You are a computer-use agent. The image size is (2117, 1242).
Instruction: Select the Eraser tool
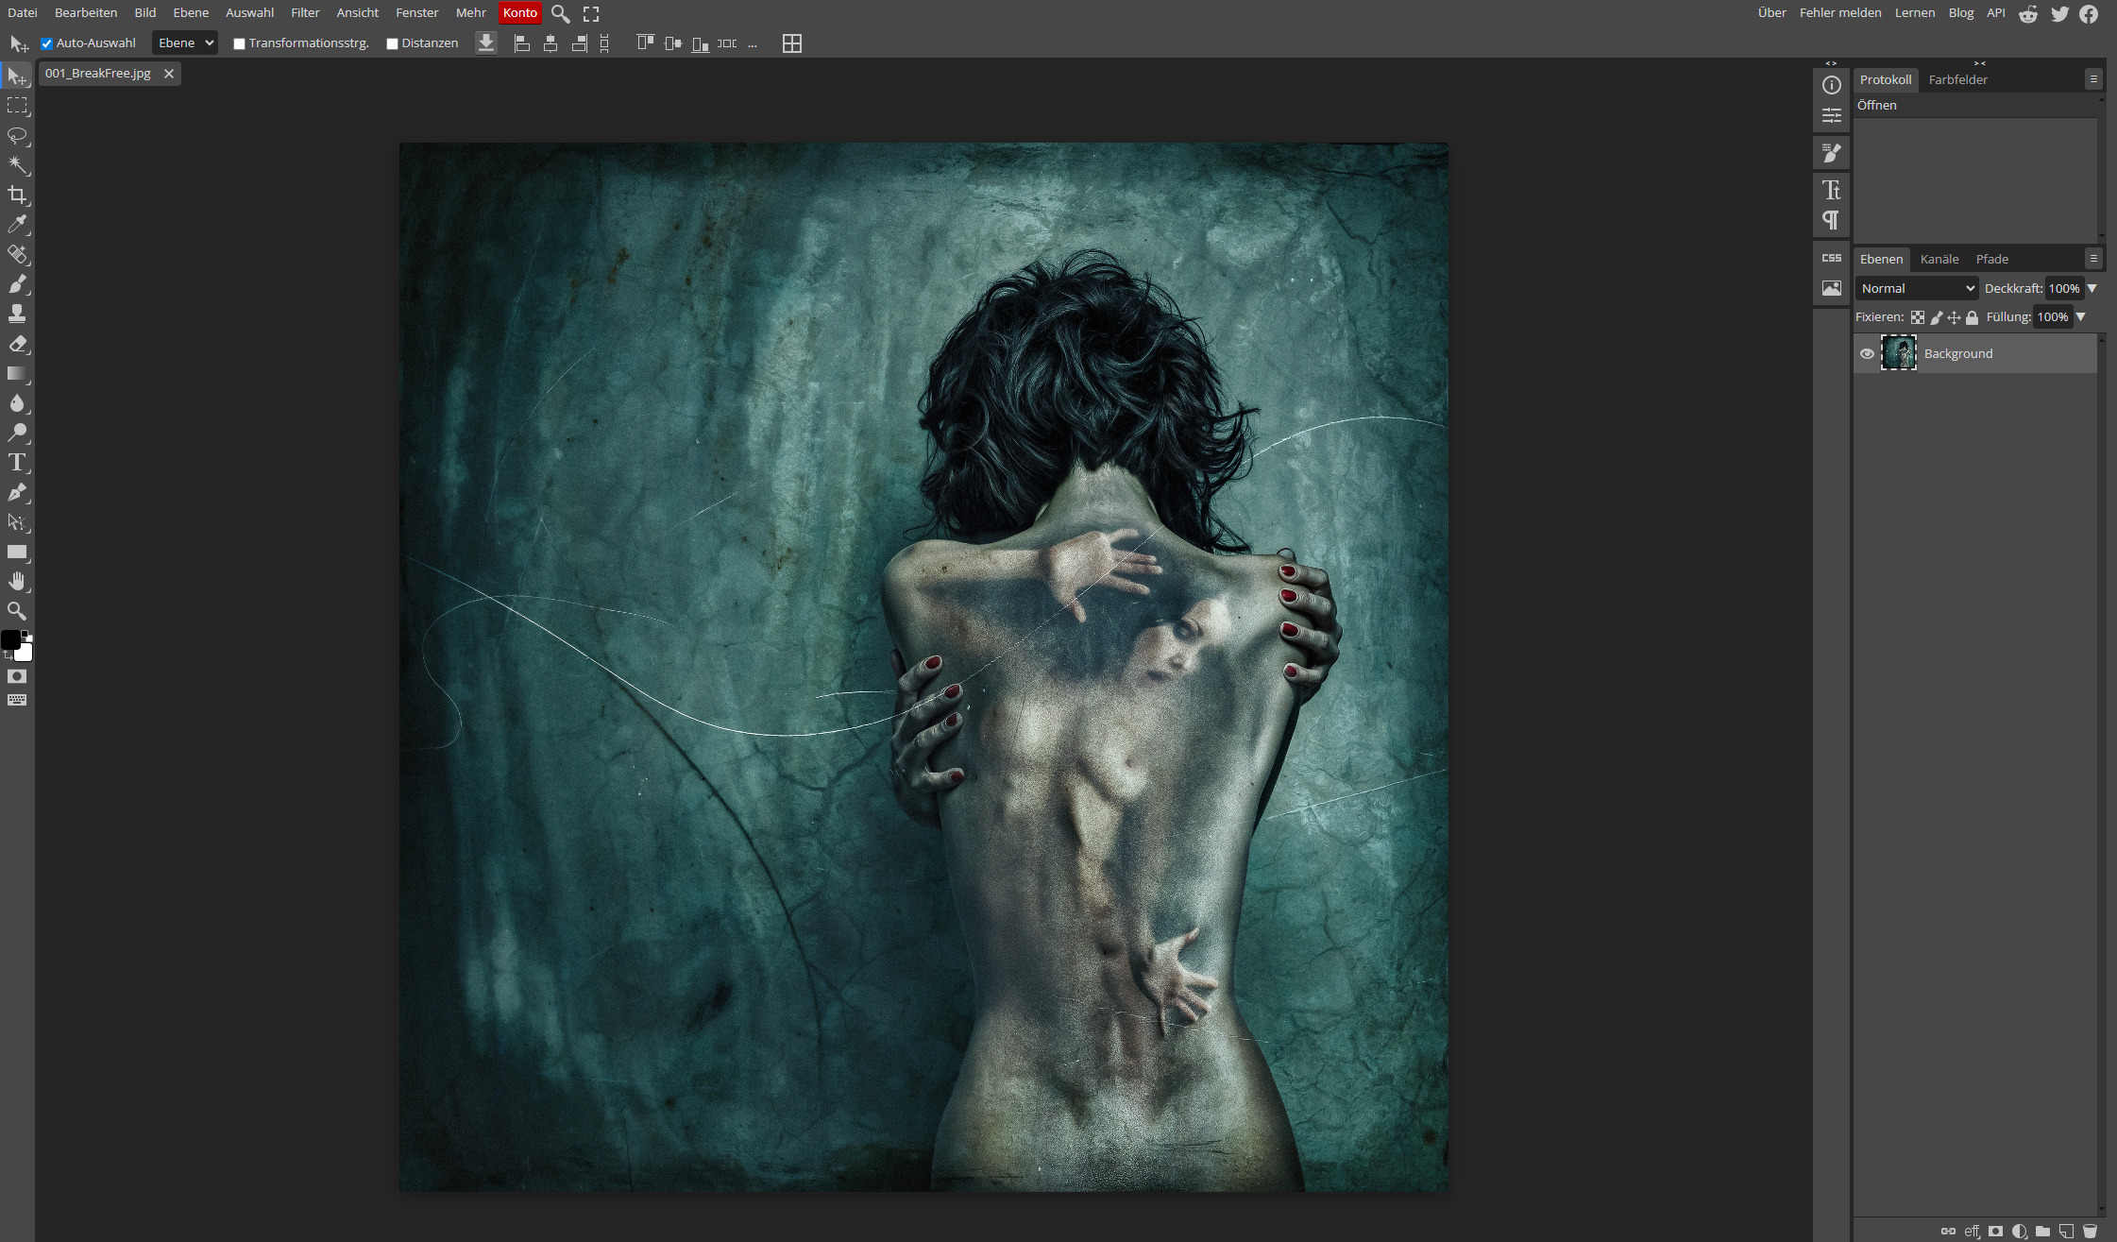(x=17, y=344)
